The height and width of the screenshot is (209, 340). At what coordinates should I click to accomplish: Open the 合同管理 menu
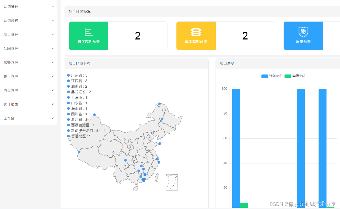28,48
